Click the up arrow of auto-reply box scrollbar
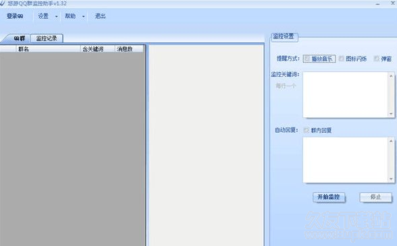397x246 pixels. click(x=391, y=141)
